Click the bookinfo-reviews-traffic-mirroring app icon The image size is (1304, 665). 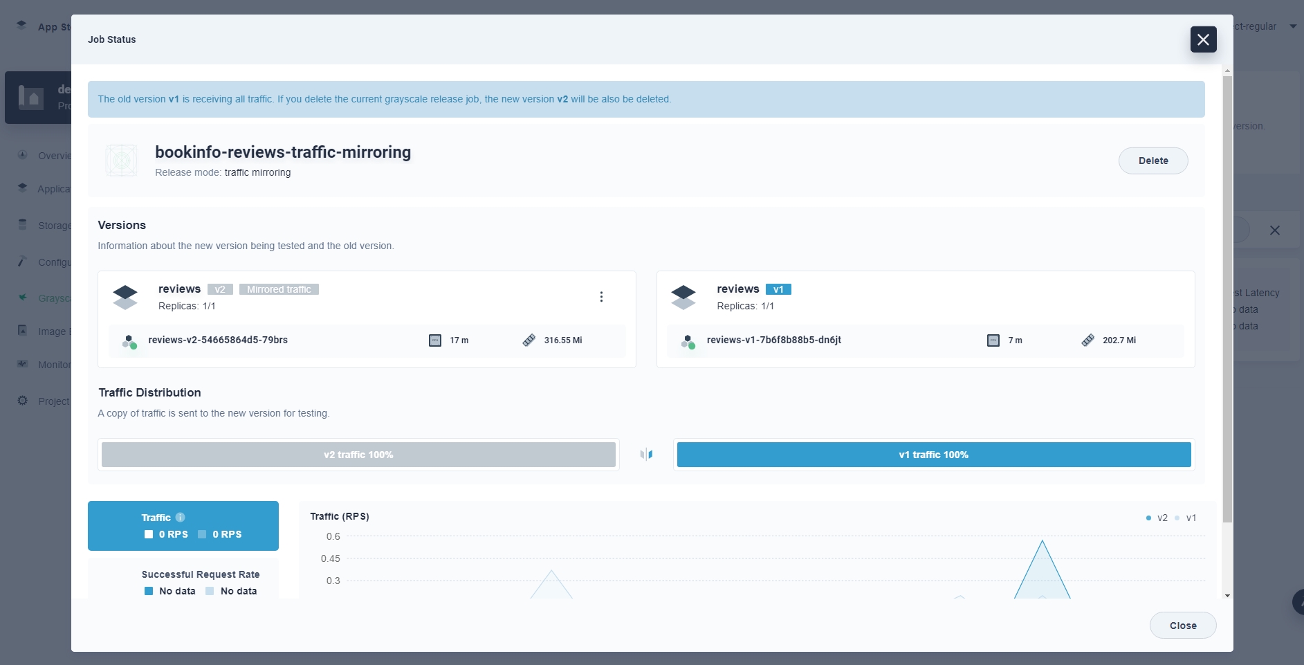[122, 161]
